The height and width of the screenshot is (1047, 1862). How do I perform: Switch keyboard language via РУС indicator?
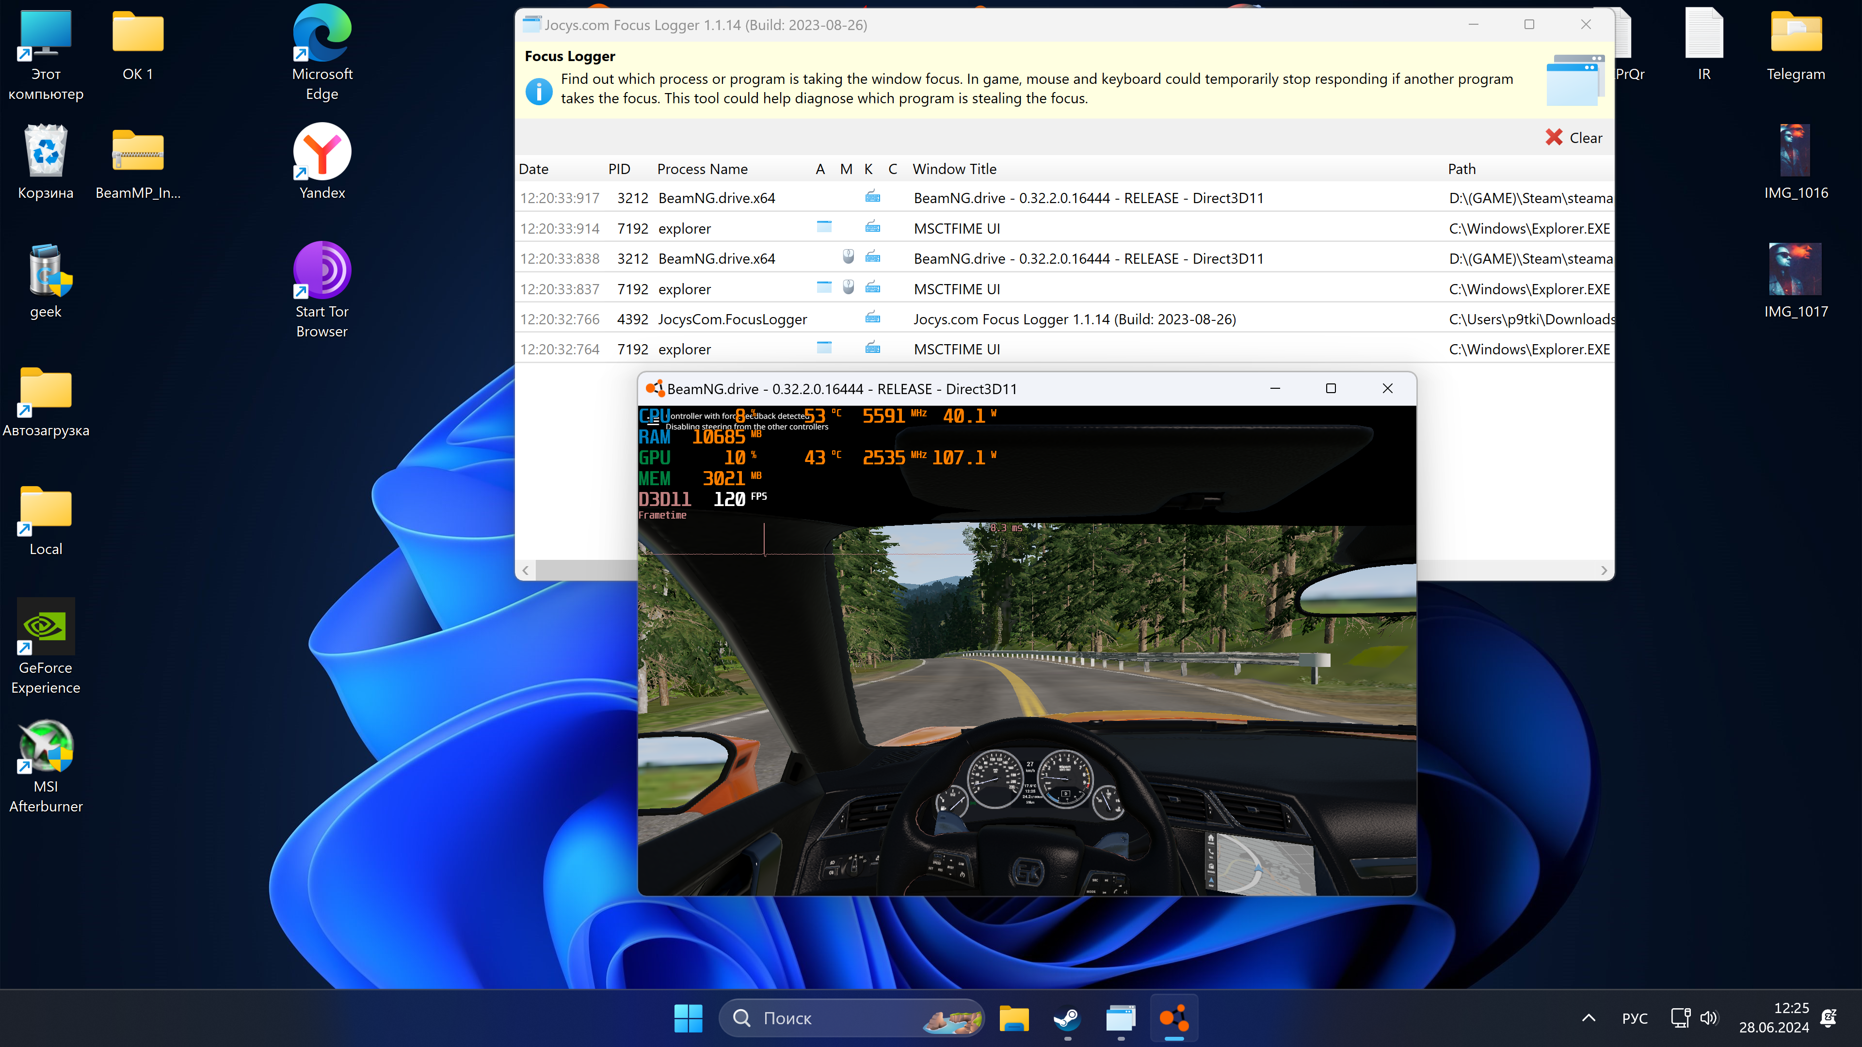pyautogui.click(x=1634, y=1018)
